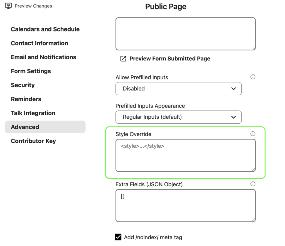Focus the Style Override text area
Viewport: 285px width, 246px height.
pyautogui.click(x=186, y=155)
